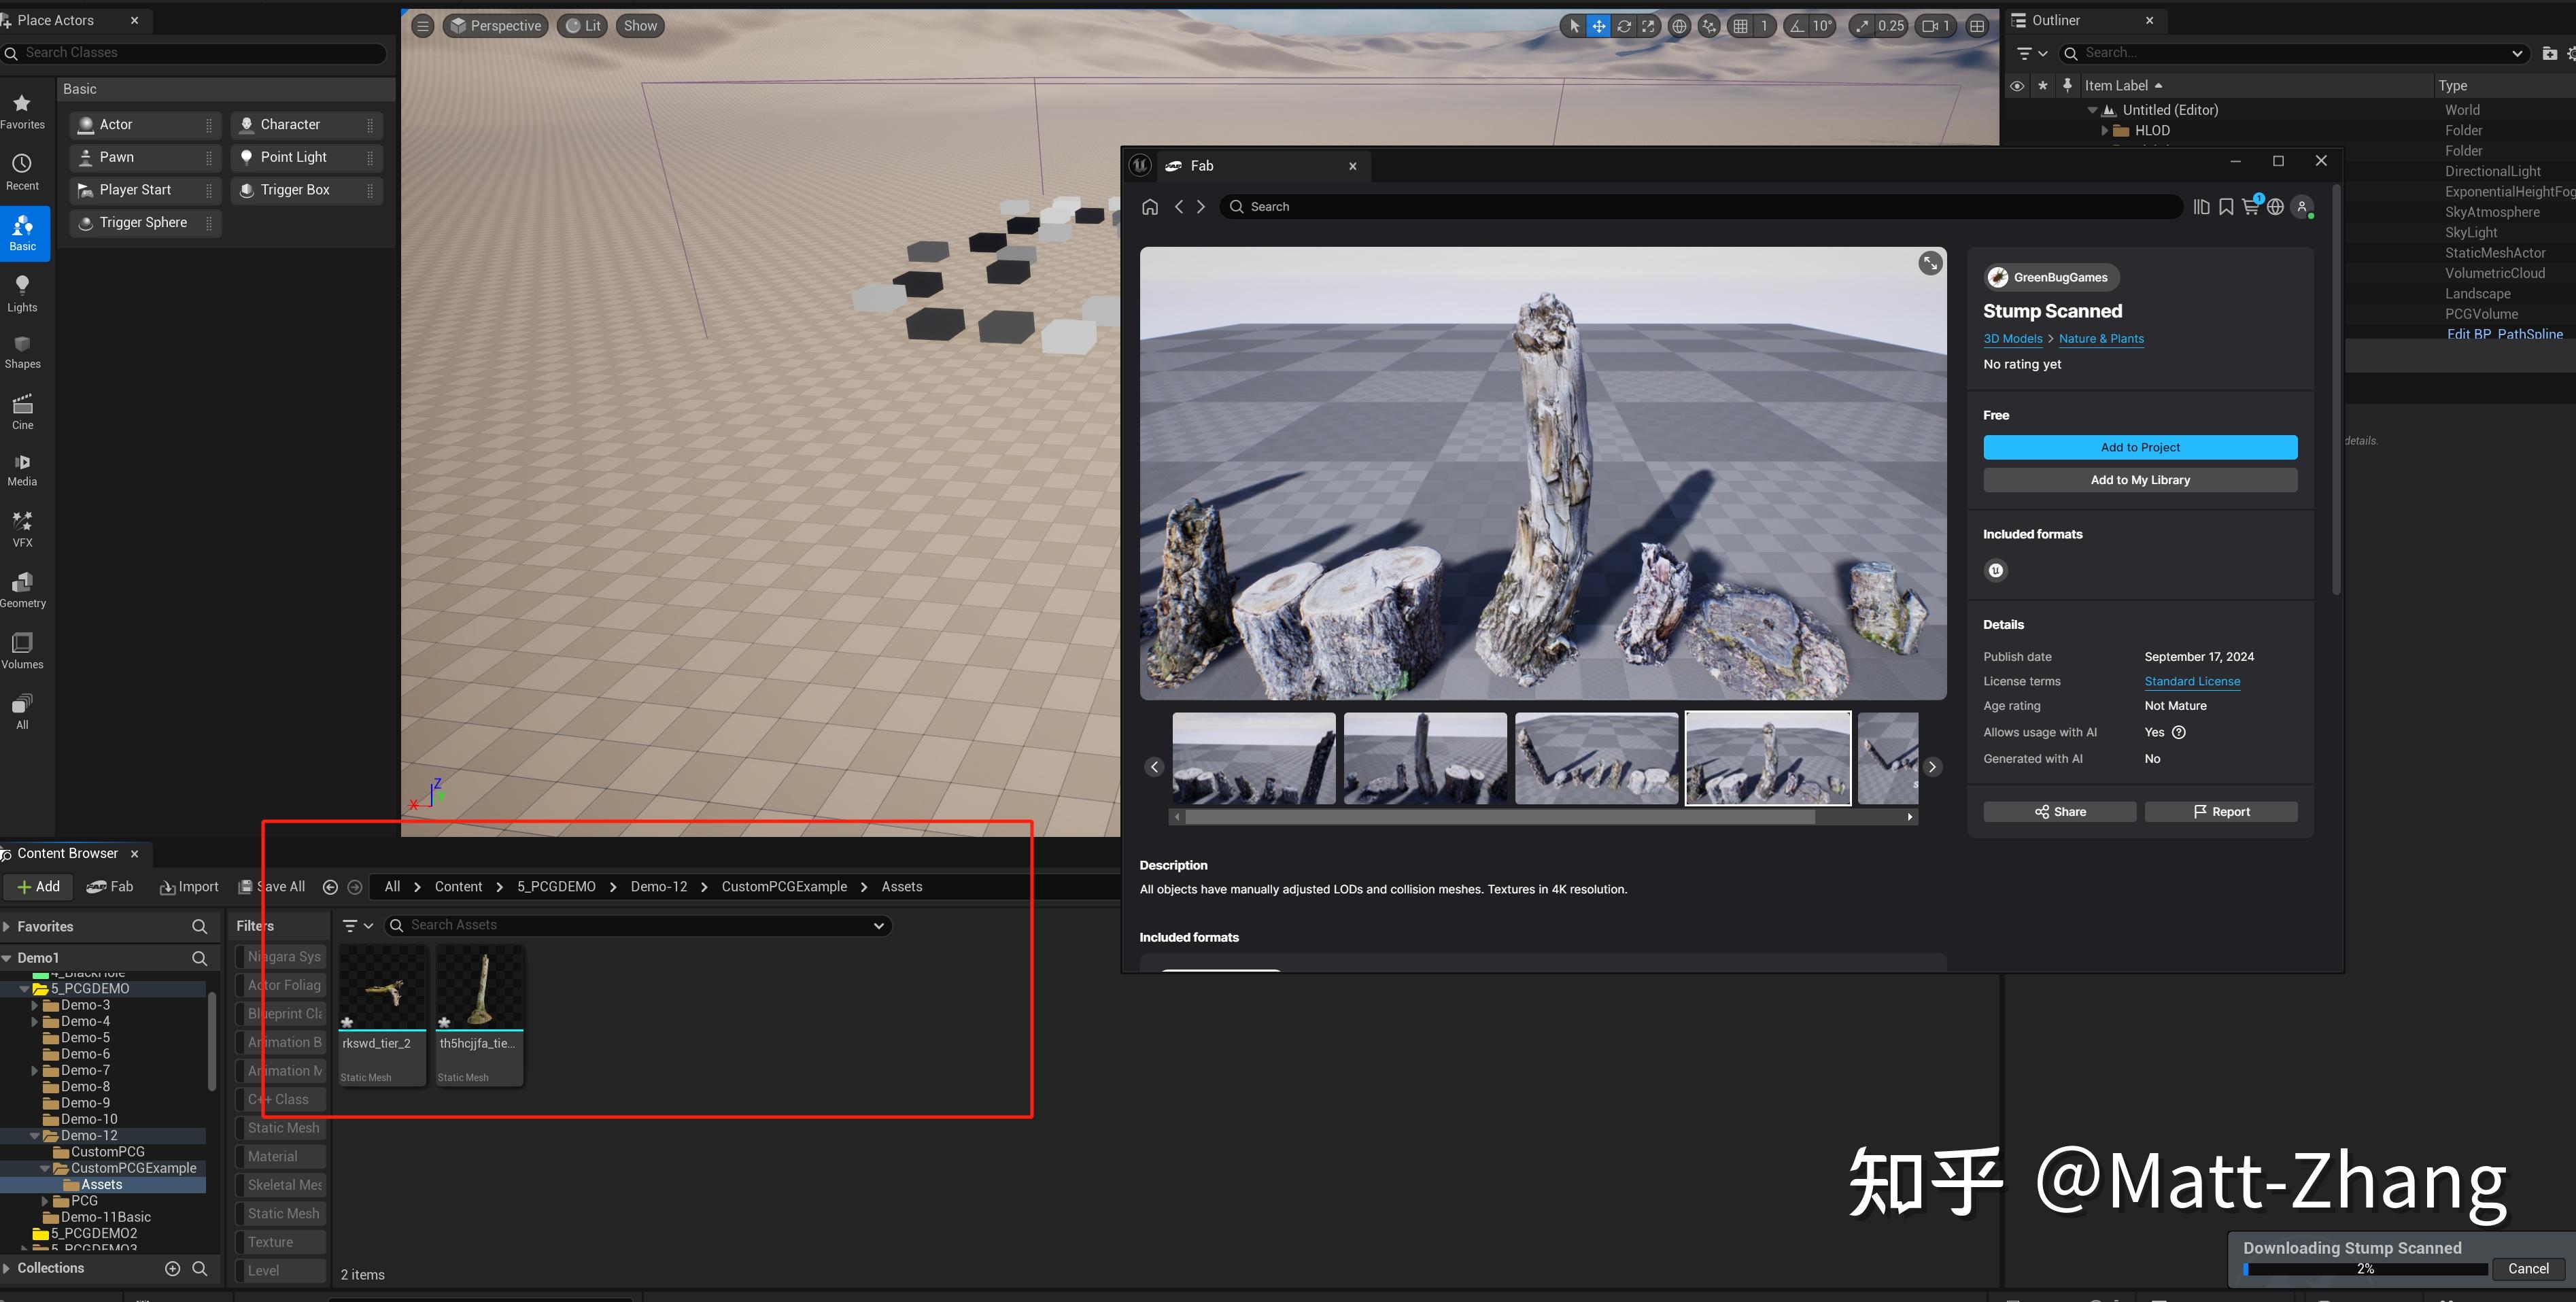Open the Lights category in Place Actors
The width and height of the screenshot is (2576, 1302).
(22, 293)
